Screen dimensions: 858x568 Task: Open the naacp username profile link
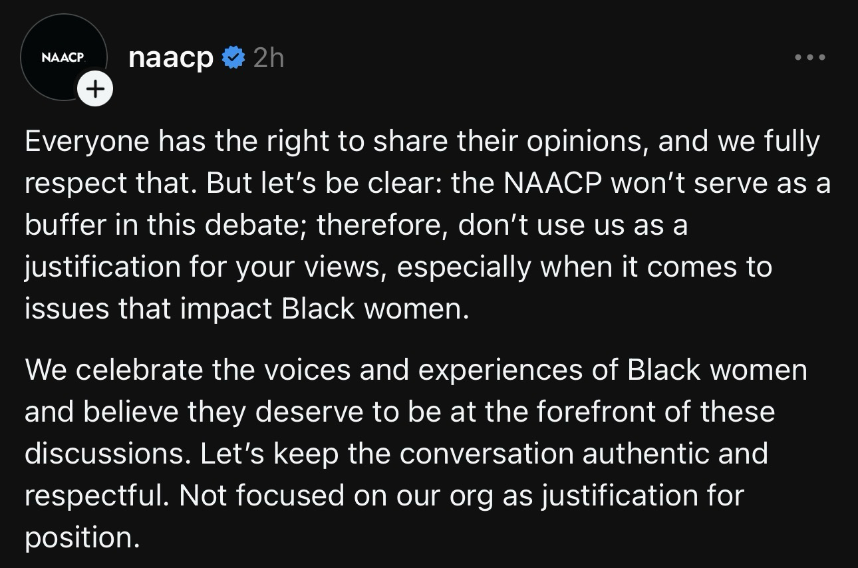[x=171, y=58]
